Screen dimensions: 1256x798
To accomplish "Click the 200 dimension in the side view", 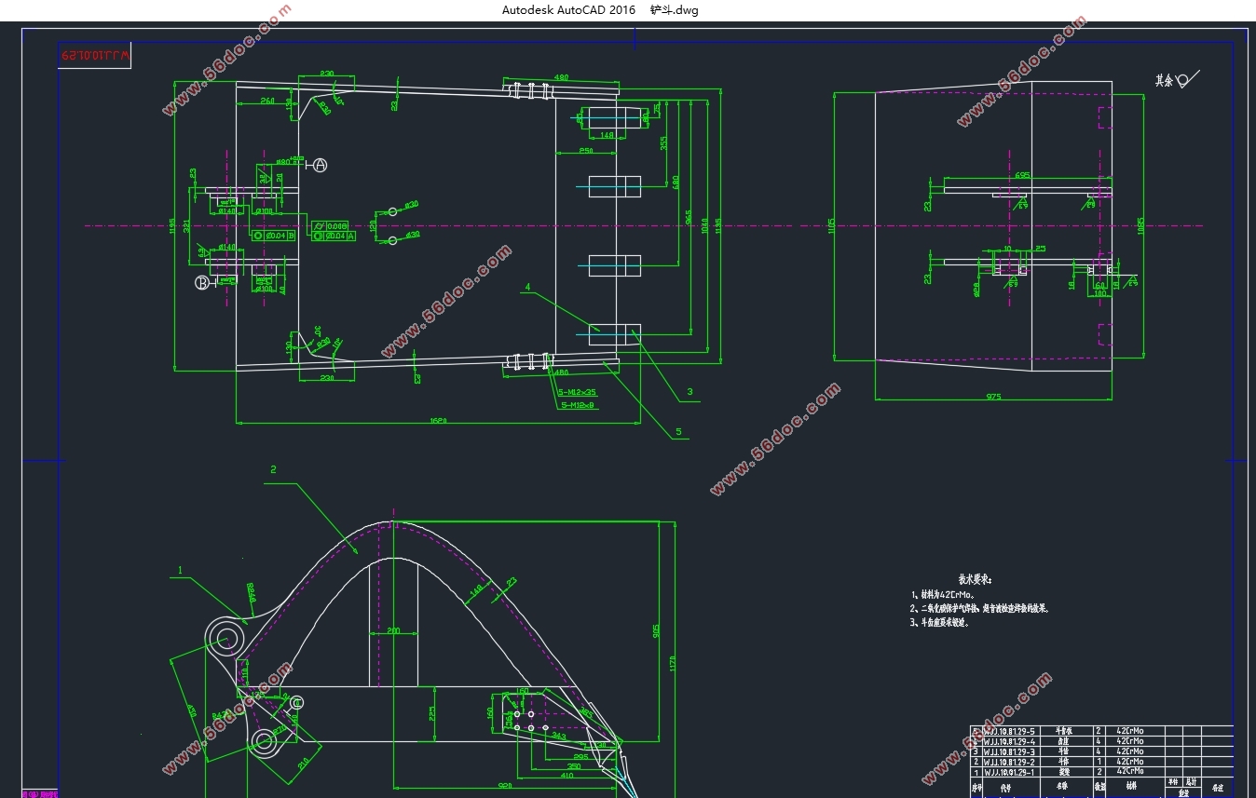I will pos(392,631).
